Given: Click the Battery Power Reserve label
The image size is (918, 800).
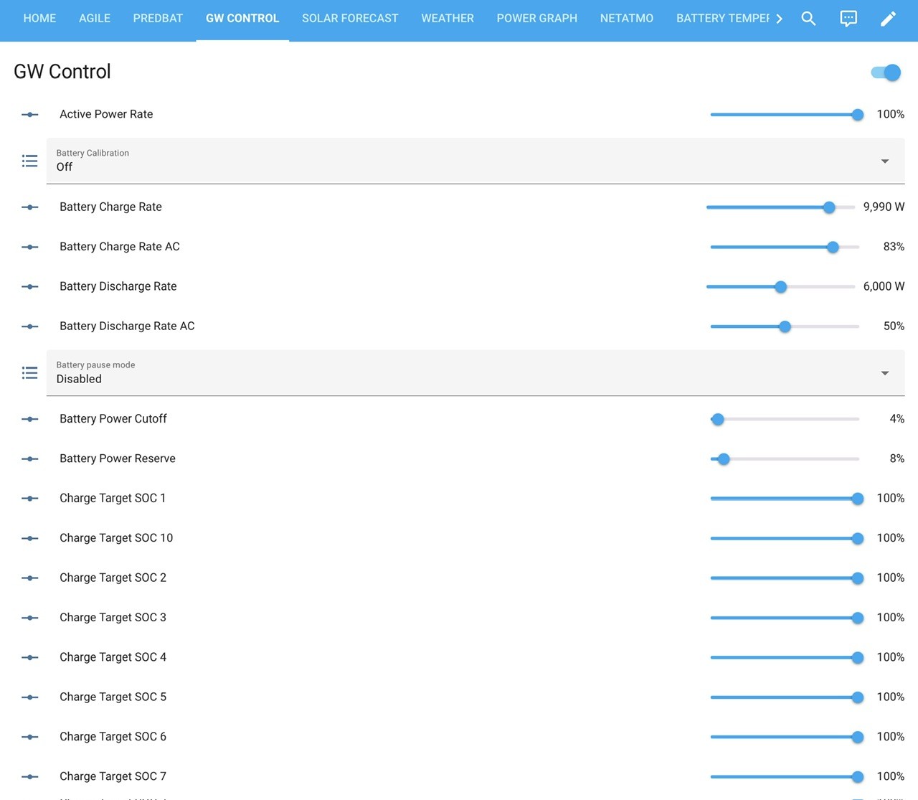Looking at the screenshot, I should (118, 458).
